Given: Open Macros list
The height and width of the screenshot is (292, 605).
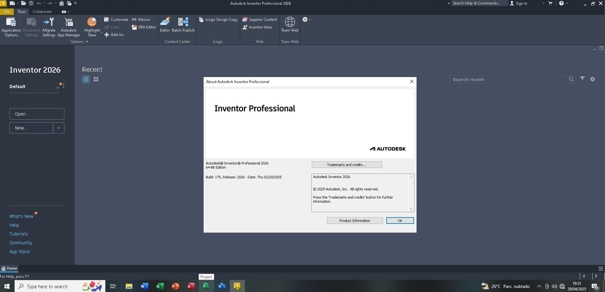Looking at the screenshot, I should (x=141, y=20).
